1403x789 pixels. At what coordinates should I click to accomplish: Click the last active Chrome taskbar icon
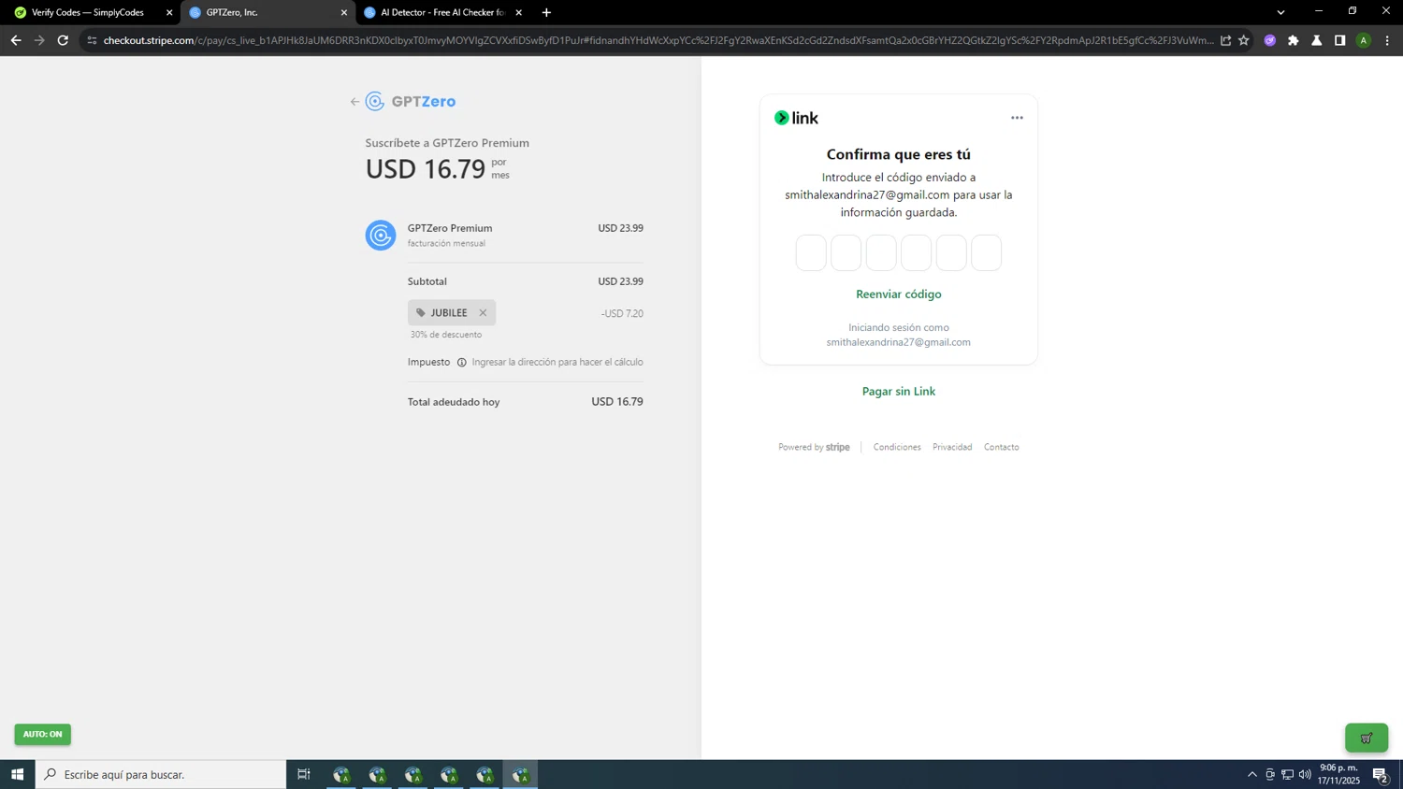click(520, 774)
